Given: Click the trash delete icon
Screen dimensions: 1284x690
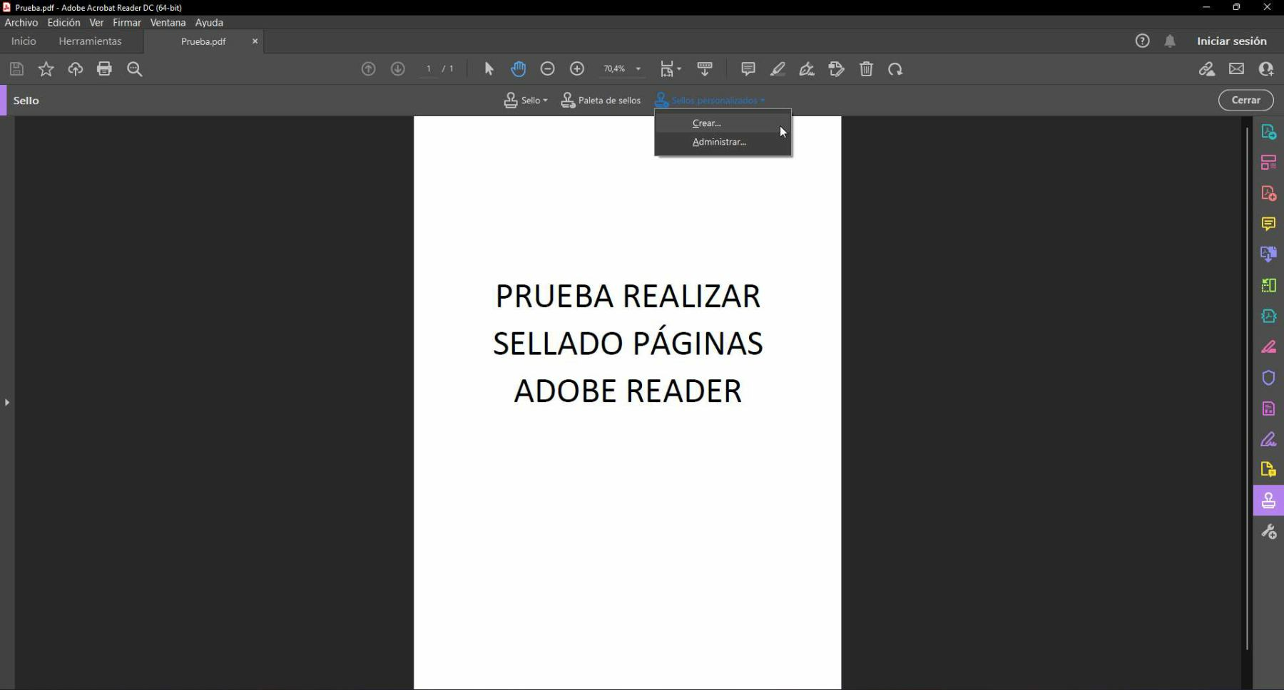Looking at the screenshot, I should coord(866,69).
